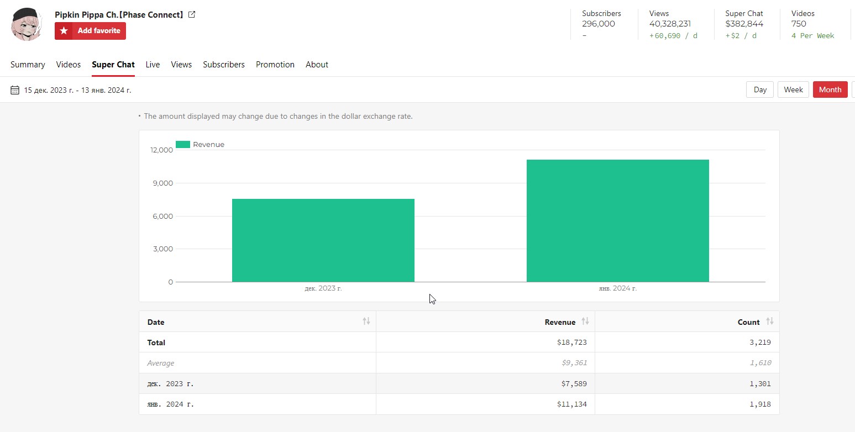855x432 pixels.
Task: Click the Pipkin Pippa channel avatar
Action: coord(27,25)
